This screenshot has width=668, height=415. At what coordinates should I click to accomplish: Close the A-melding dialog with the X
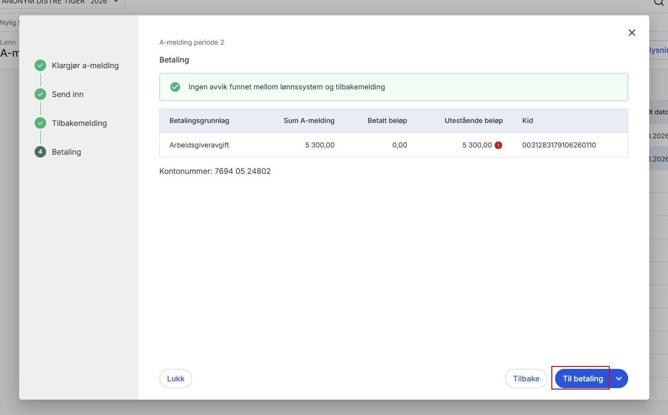[x=632, y=33]
